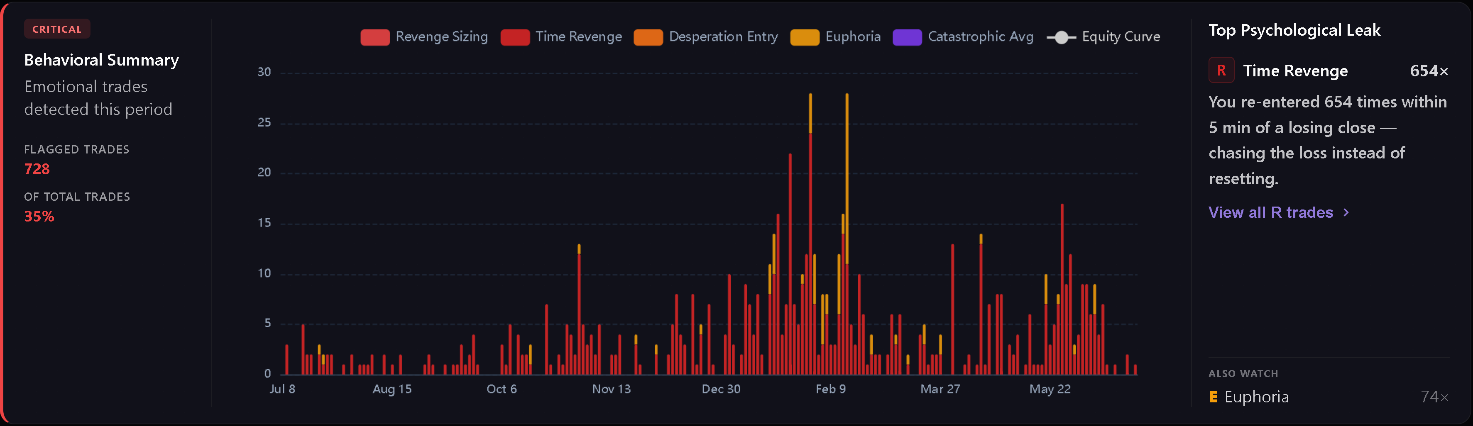Click the Top Psychological Leak heading
The width and height of the screenshot is (1473, 426).
pyautogui.click(x=1294, y=30)
